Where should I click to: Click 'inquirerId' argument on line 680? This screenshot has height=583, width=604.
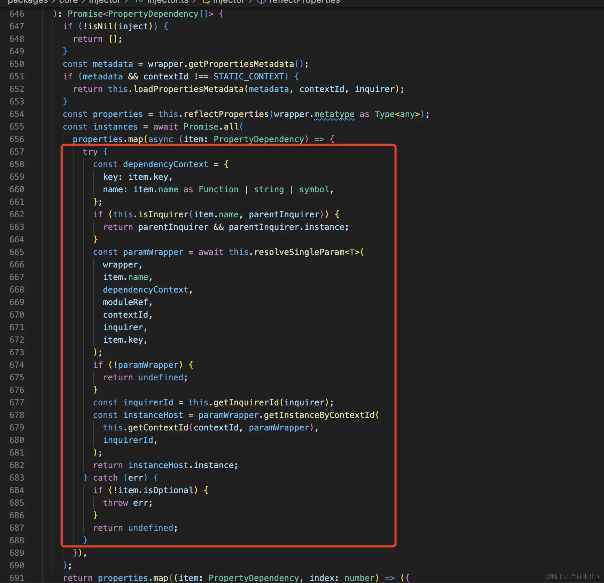128,440
